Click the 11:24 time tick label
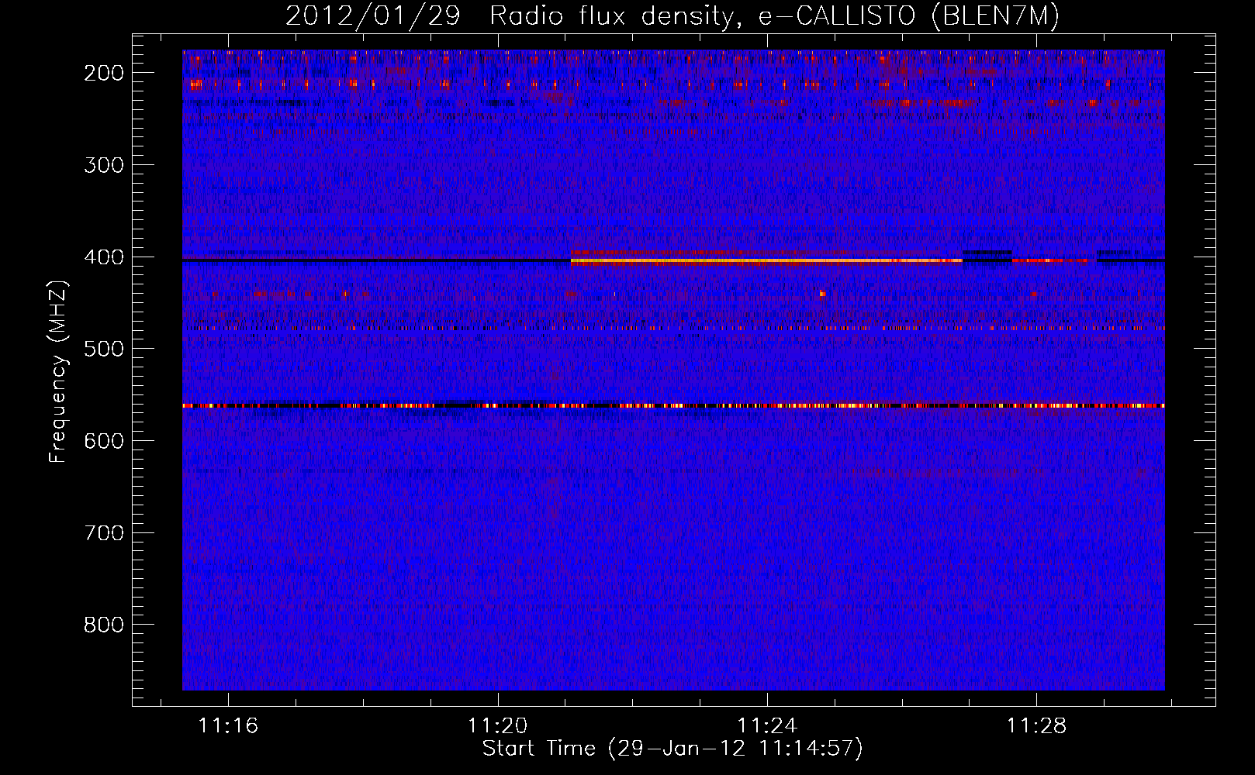This screenshot has height=775, width=1255. pyautogui.click(x=767, y=726)
